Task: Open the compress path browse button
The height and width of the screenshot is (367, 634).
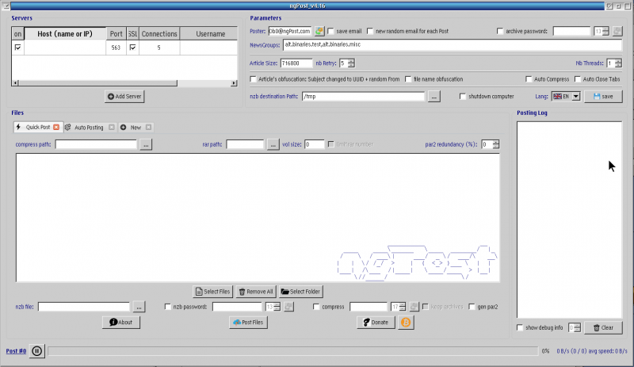Action: [145, 145]
